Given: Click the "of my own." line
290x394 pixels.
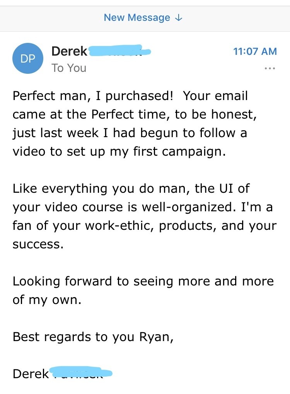Looking at the screenshot, I should click(47, 300).
